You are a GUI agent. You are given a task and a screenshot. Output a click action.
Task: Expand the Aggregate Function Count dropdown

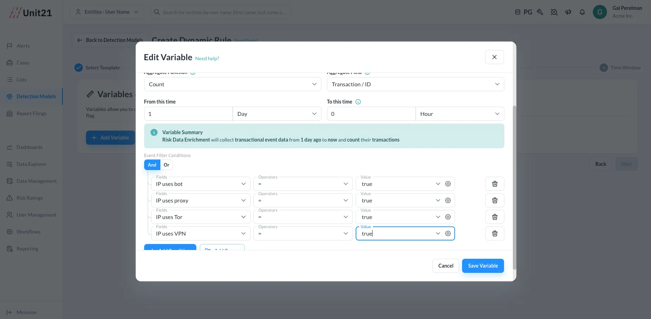click(x=233, y=84)
